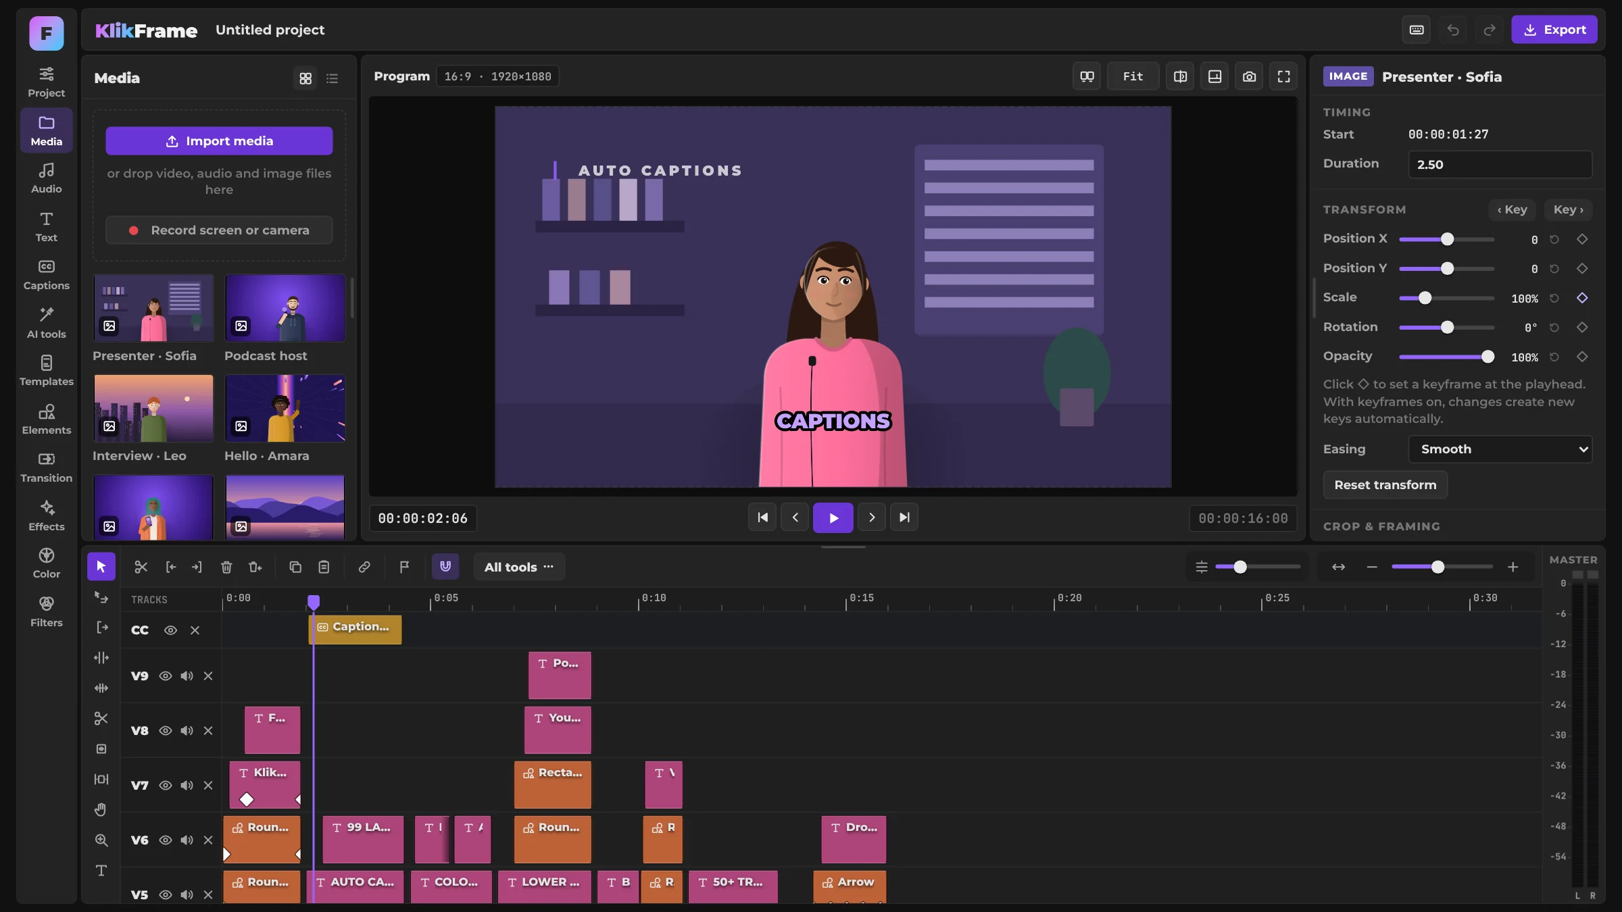1622x912 pixels.
Task: Open the Transition sidebar tab
Action: point(47,467)
